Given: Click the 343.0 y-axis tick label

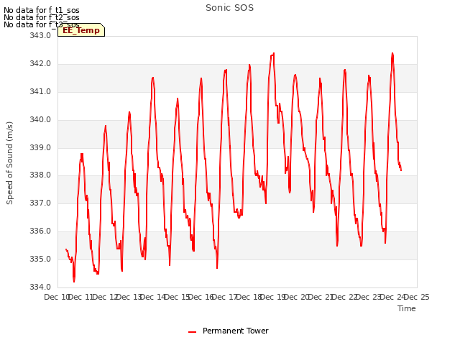Looking at the screenshot, I should click(40, 35).
